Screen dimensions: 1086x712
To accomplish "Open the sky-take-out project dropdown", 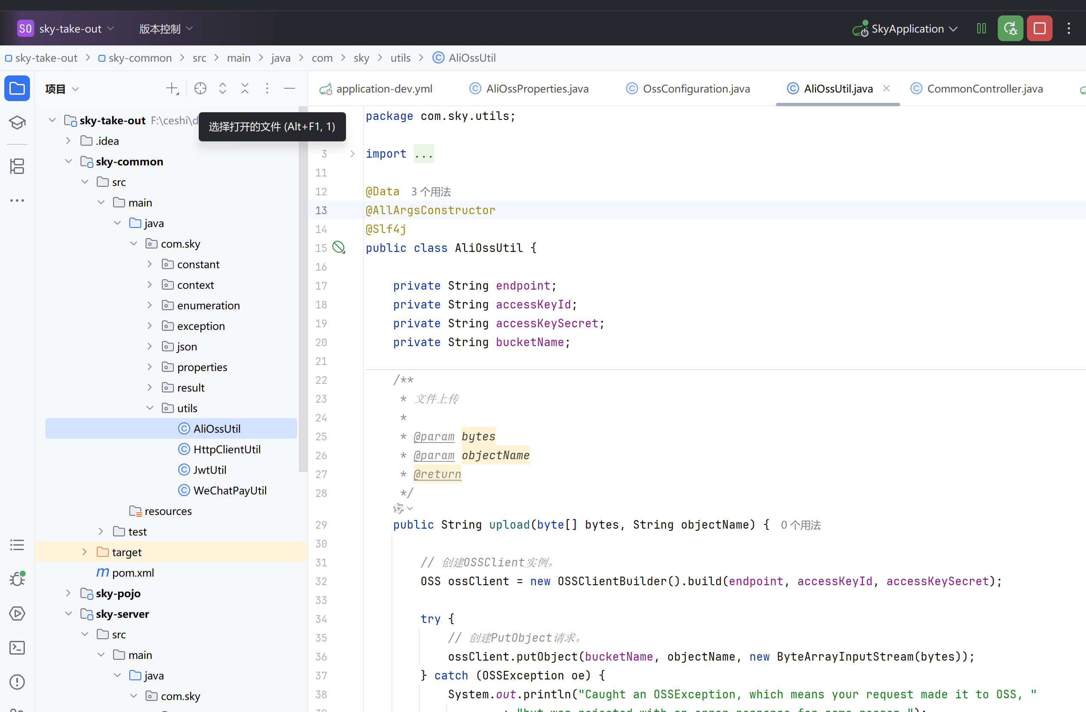I will click(x=77, y=29).
